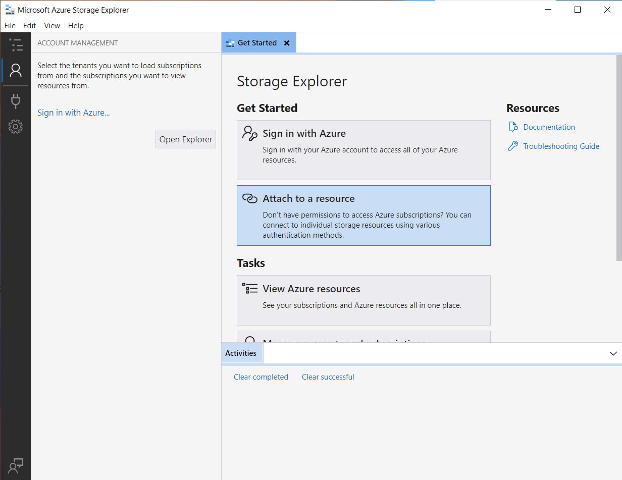Choose Attach to a resource card
The image size is (622, 480).
[364, 216]
